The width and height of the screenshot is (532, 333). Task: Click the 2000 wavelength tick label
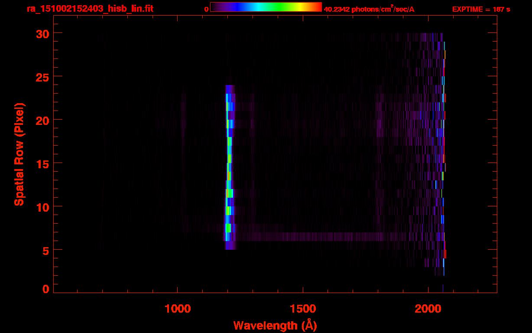[x=428, y=309]
